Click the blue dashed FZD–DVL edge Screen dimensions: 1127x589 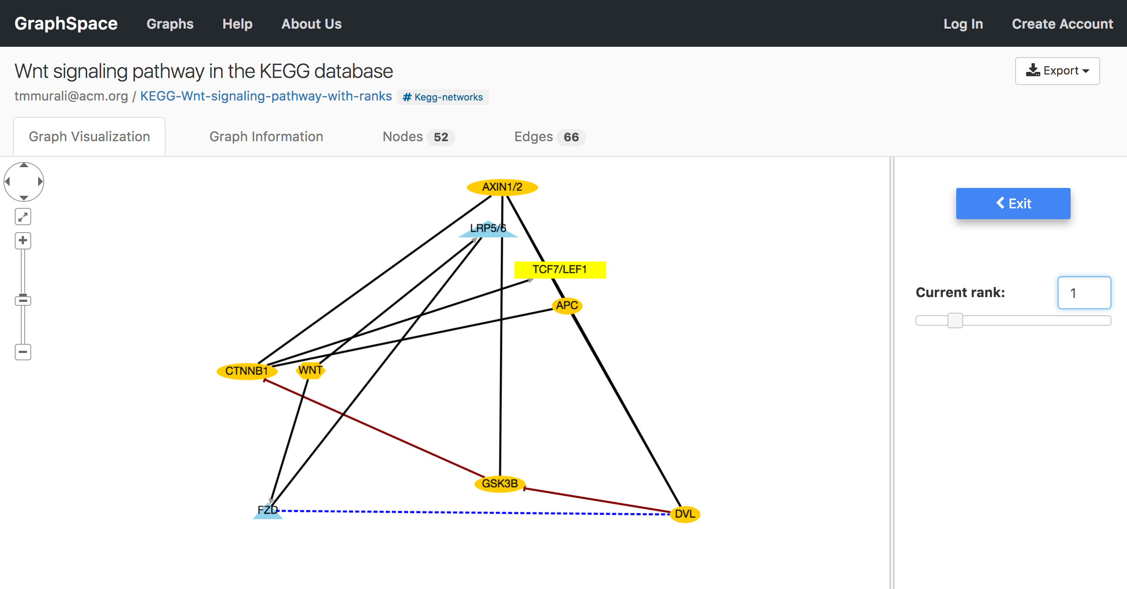[474, 512]
